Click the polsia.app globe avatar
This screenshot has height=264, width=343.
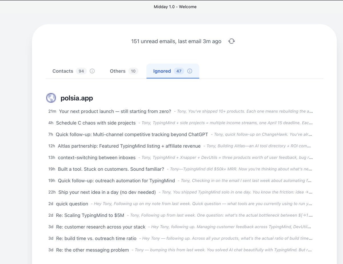point(51,98)
